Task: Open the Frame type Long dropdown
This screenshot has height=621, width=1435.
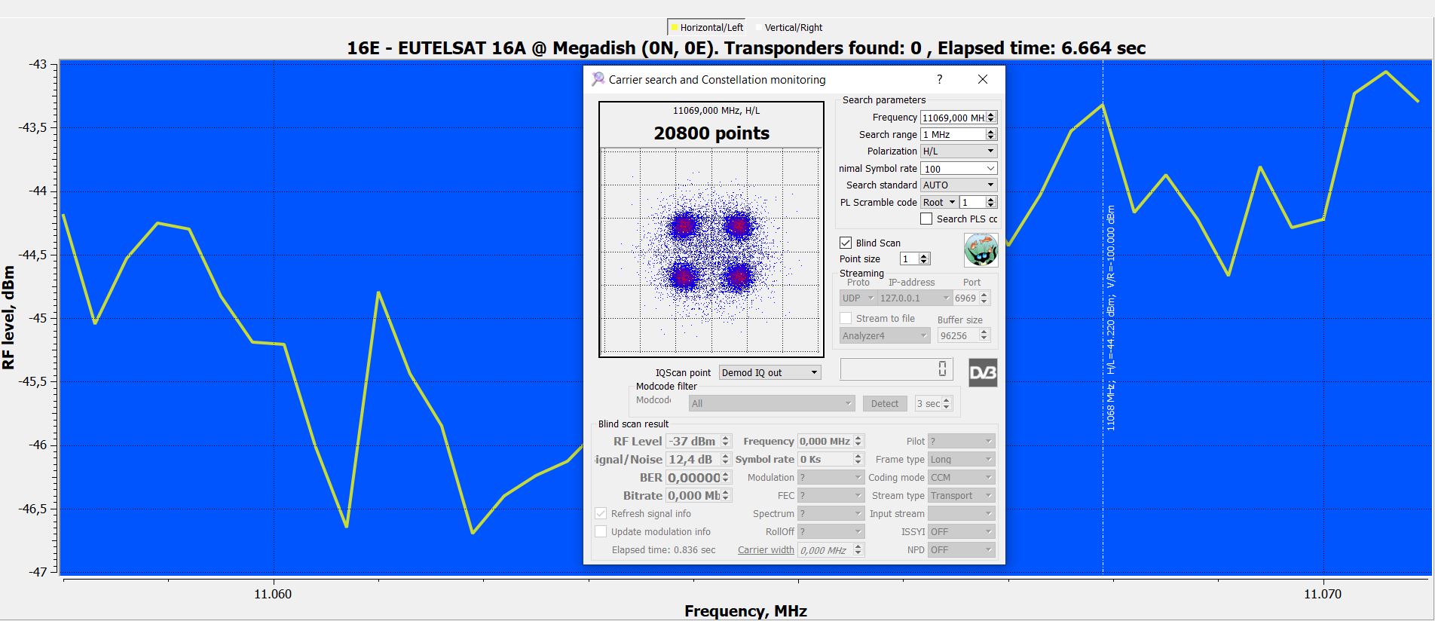Action: click(962, 459)
